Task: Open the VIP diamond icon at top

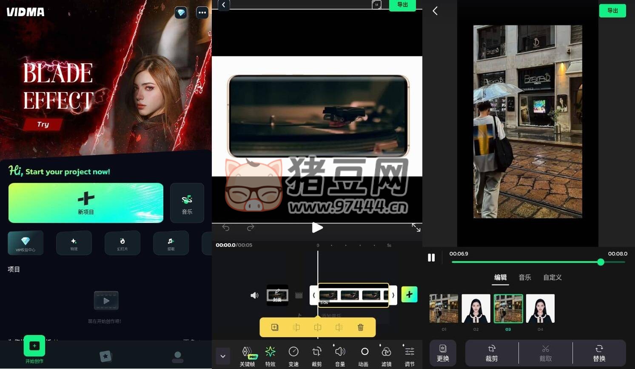Action: [x=181, y=13]
